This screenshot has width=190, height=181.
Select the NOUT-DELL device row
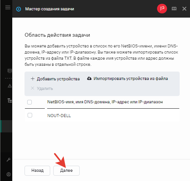102,116
